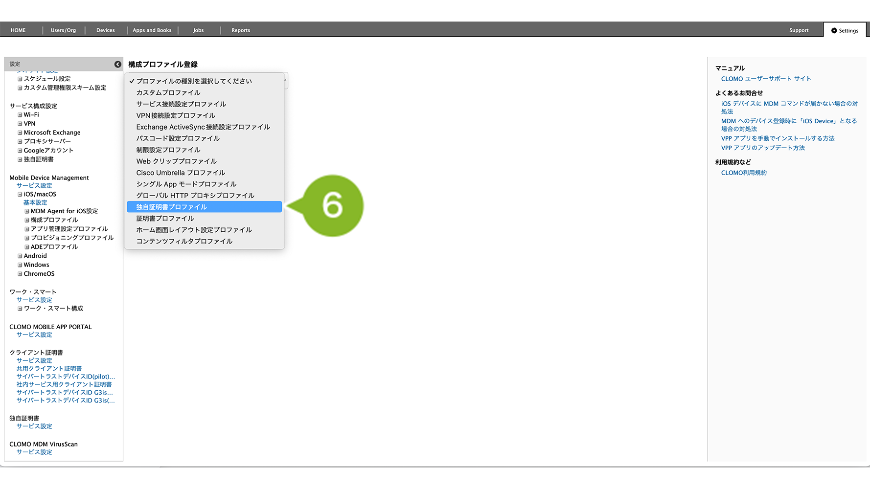Open CLOMO利用規約 link
Image resolution: width=870 pixels, height=489 pixels.
tap(744, 173)
